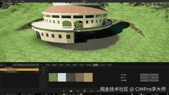
Task: Click the pencil edit icon on JM_ZJK_1 row
Action: (x=36, y=68)
